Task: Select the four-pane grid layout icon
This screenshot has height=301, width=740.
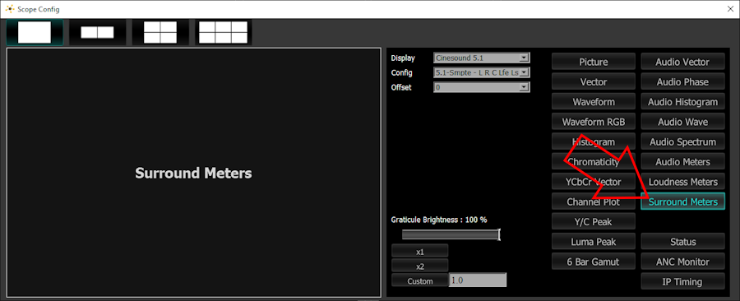Action: 160,32
